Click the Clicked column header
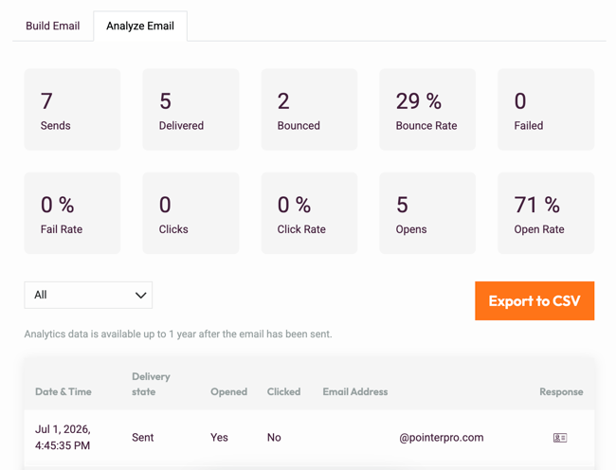This screenshot has height=470, width=616. tap(283, 391)
